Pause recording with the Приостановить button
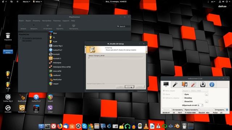Screen dimensions: 232x130 [x=191, y=110]
